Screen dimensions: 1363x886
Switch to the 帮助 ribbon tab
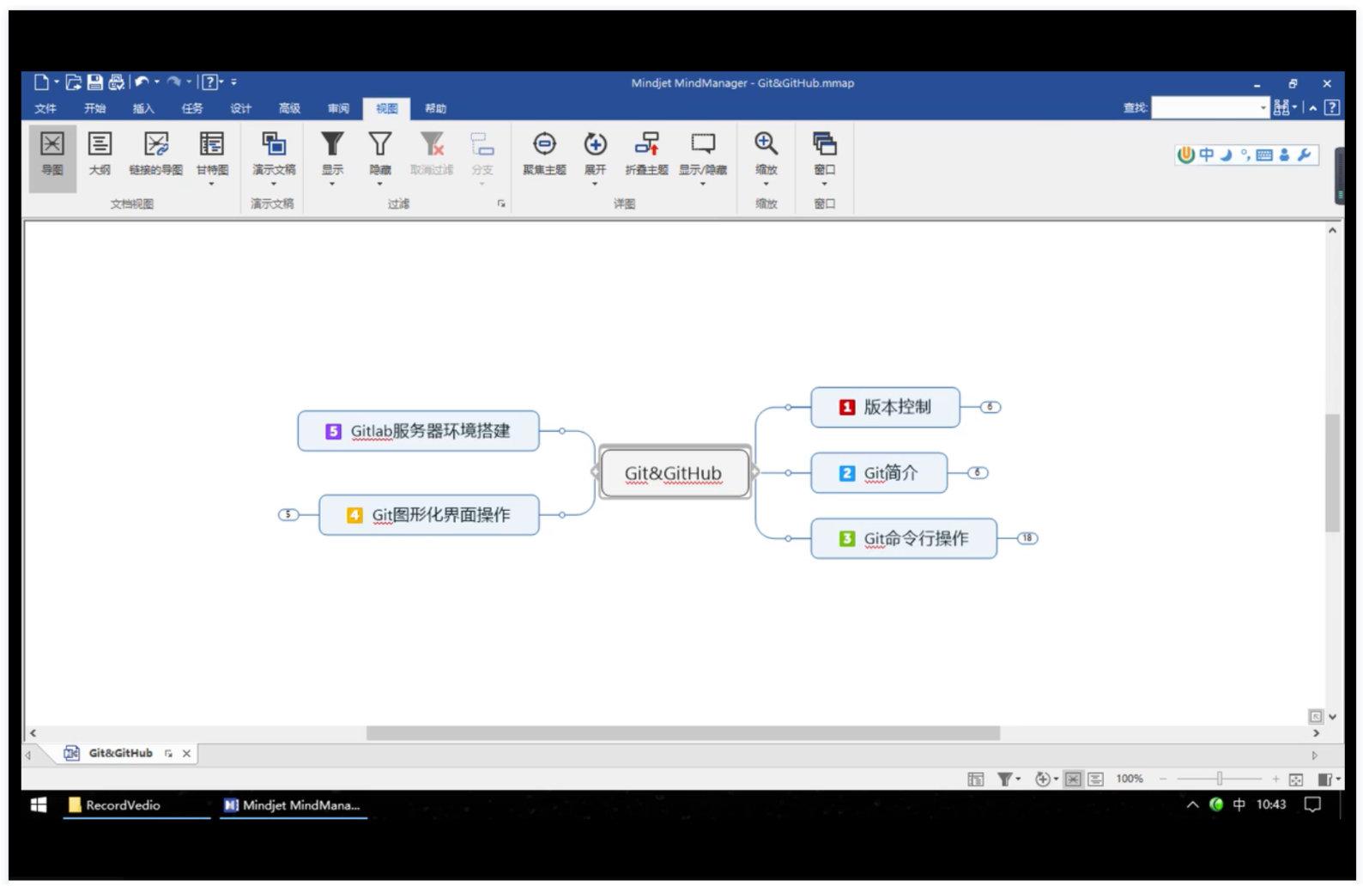click(x=435, y=108)
